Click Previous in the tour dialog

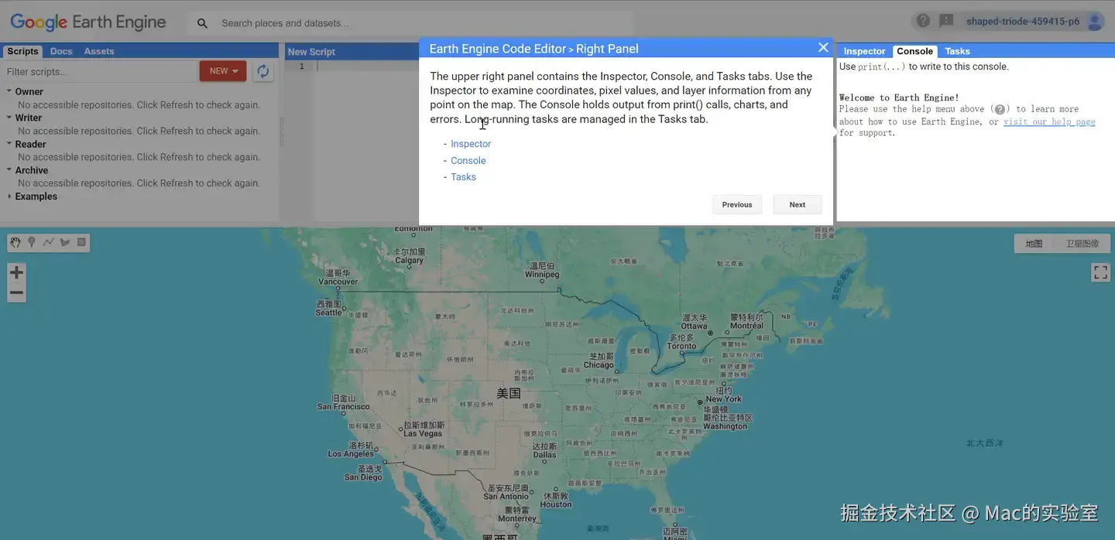736,205
